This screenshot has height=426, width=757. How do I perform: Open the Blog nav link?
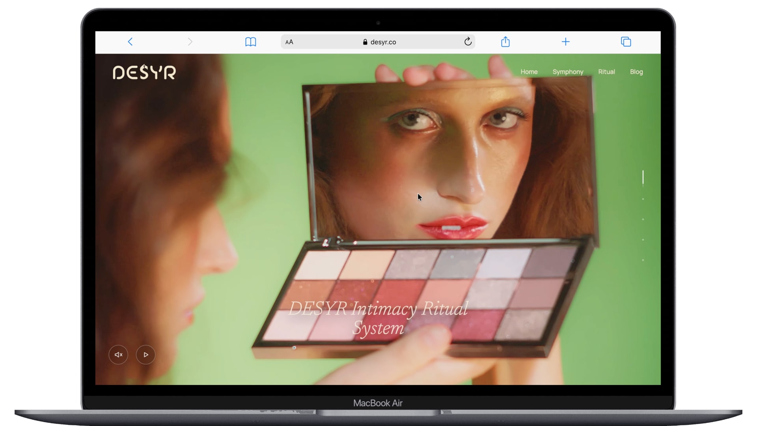tap(636, 72)
